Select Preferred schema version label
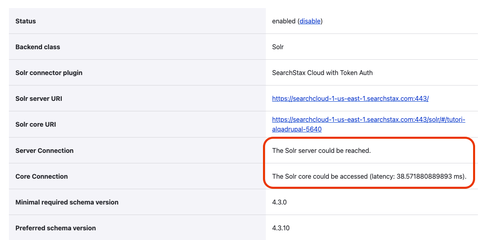 pos(56,228)
